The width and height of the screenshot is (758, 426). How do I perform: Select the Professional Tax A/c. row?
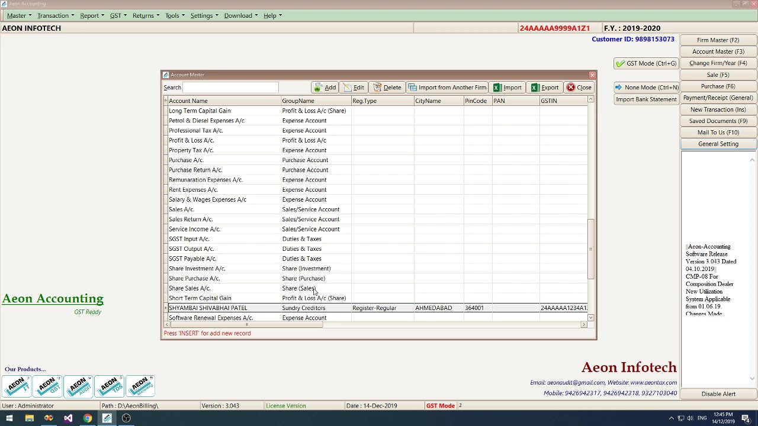[375, 131]
